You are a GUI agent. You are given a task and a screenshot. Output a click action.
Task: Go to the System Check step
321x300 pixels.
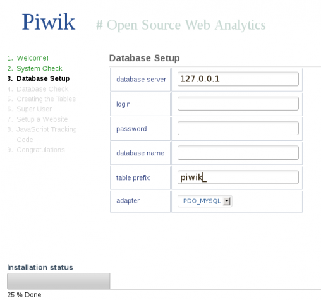[x=39, y=68]
